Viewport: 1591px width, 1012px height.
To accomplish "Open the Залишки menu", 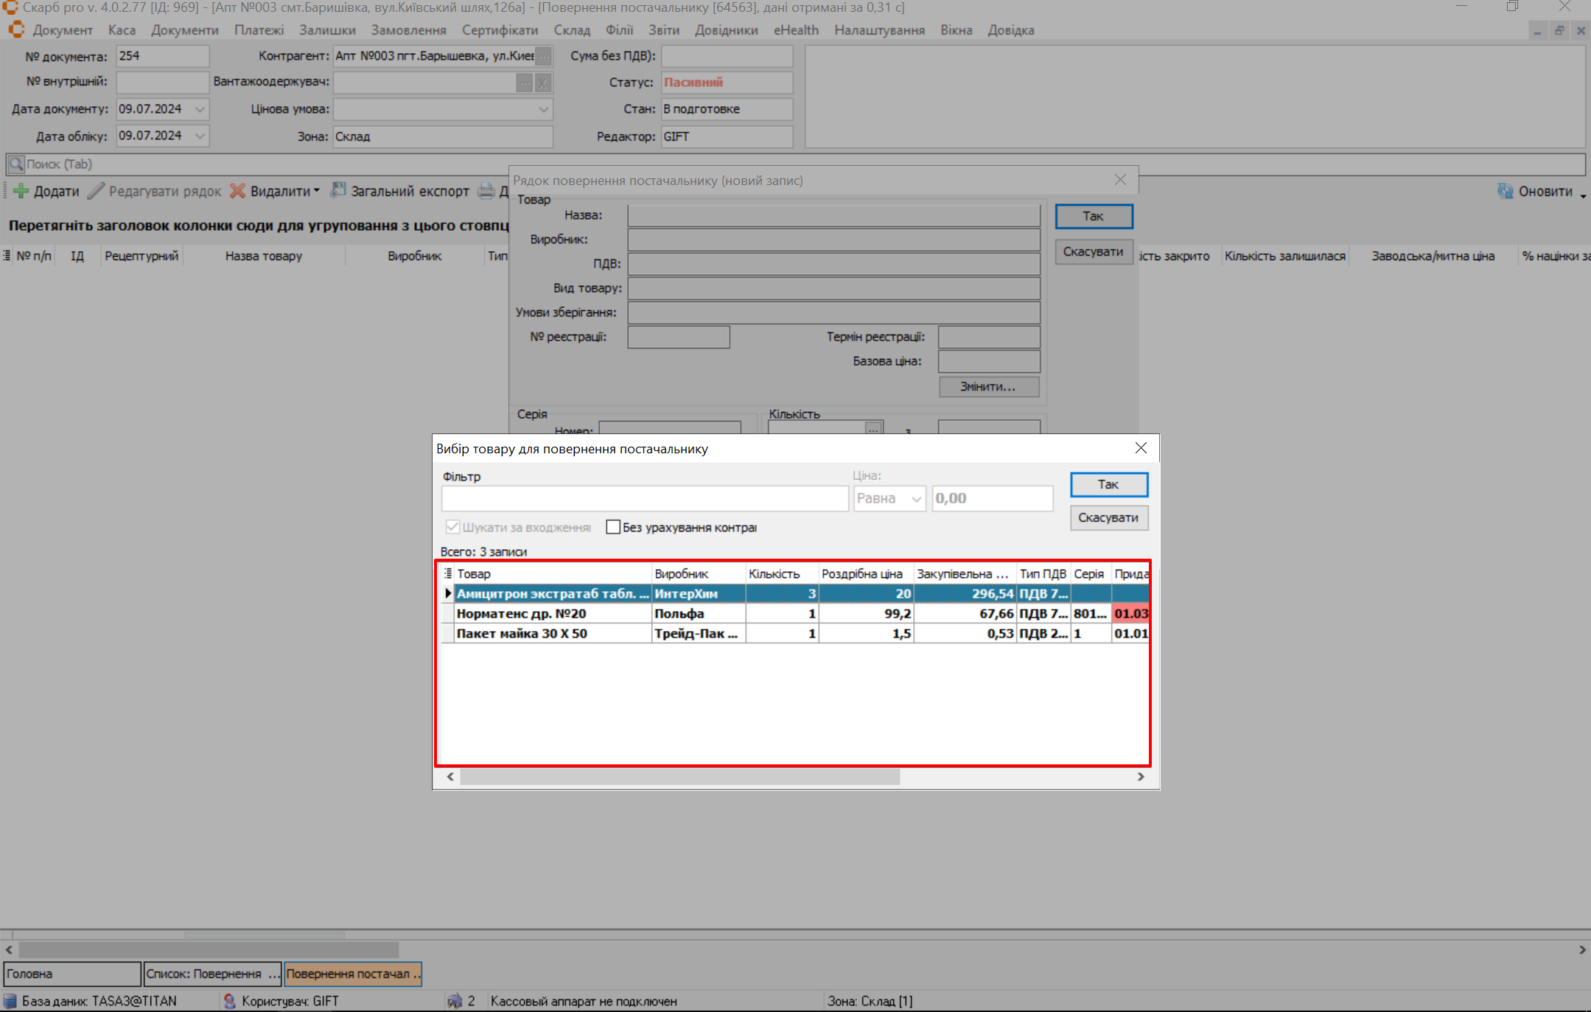I will pyautogui.click(x=327, y=30).
